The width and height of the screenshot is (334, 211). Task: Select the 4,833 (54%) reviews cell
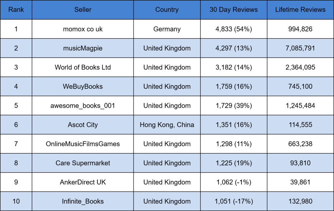click(x=234, y=29)
